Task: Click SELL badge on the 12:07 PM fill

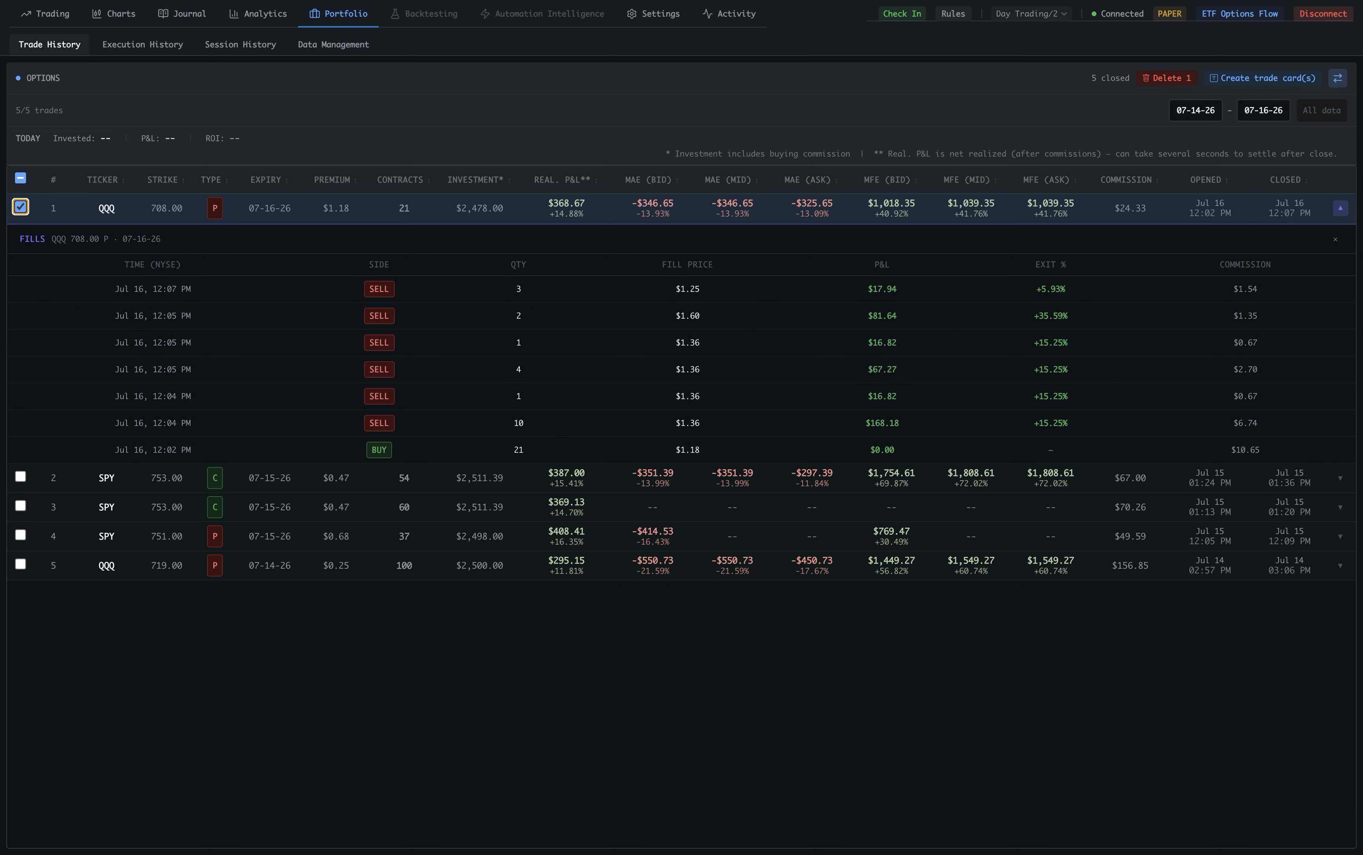Action: coord(379,289)
